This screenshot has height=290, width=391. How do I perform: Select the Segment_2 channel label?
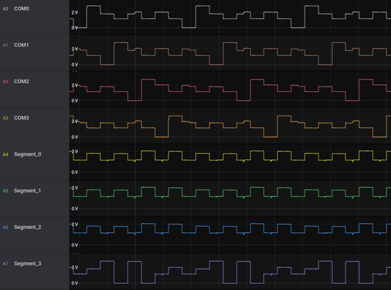(x=27, y=227)
